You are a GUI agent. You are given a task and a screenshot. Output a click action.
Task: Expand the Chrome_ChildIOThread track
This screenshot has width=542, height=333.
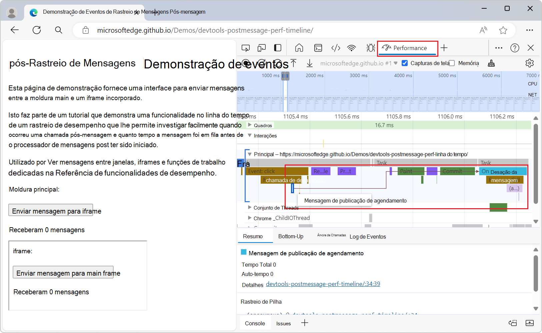[x=250, y=218]
